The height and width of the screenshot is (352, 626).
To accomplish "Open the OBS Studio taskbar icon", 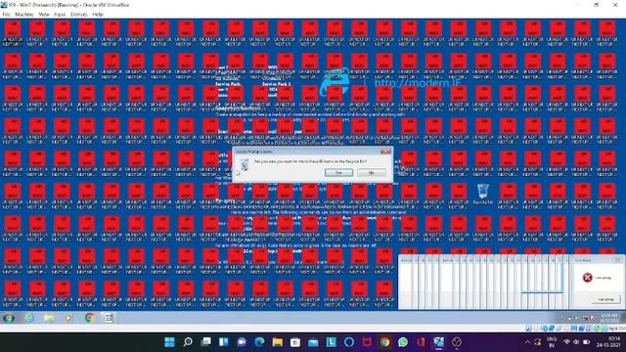I will (x=457, y=342).
